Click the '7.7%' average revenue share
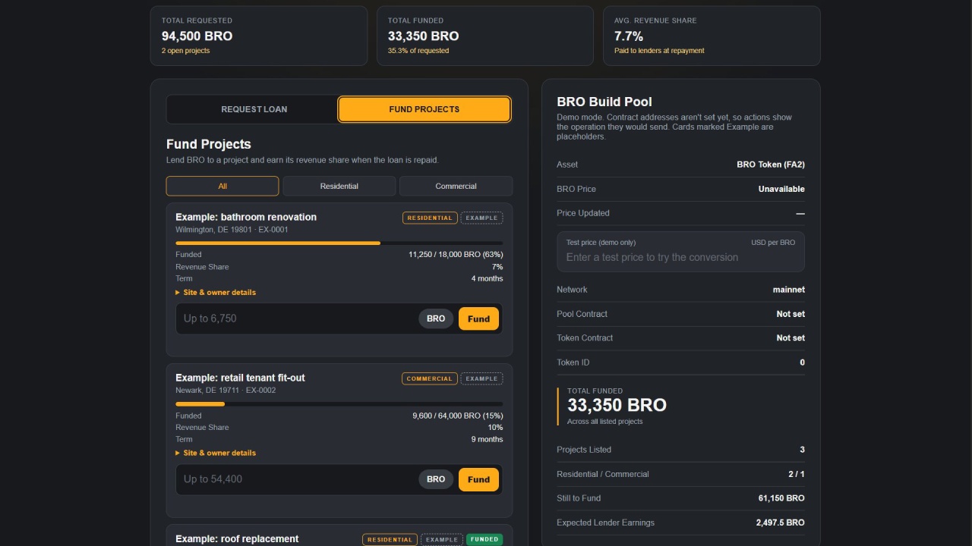972x546 pixels. tap(629, 36)
